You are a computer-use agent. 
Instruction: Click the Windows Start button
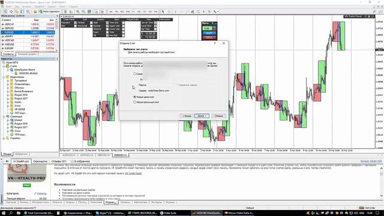tap(4, 213)
